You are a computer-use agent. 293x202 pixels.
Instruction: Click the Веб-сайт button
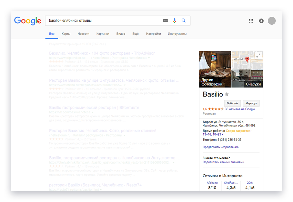coord(232,103)
